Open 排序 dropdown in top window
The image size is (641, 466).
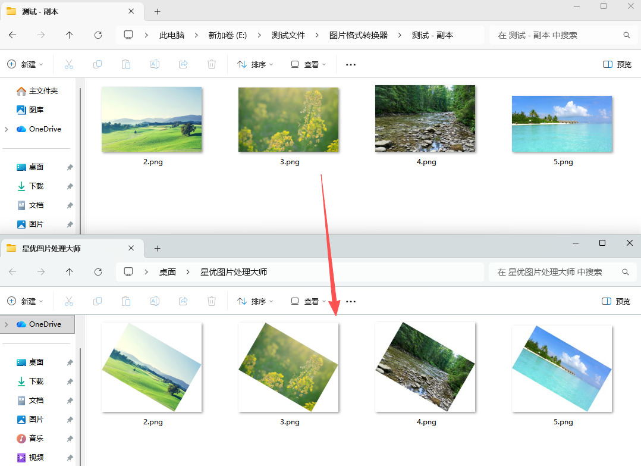(x=255, y=64)
